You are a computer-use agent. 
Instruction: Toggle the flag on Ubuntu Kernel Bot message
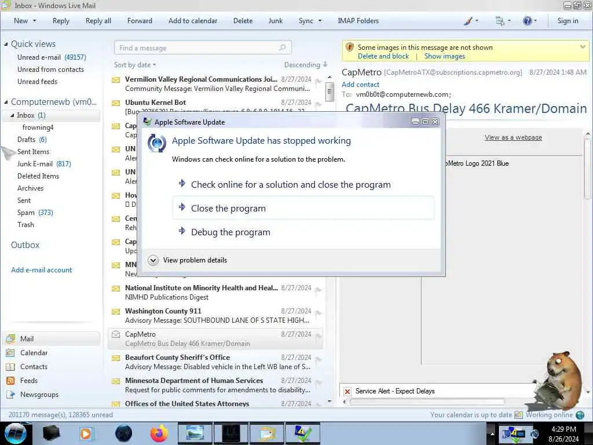tap(318, 104)
